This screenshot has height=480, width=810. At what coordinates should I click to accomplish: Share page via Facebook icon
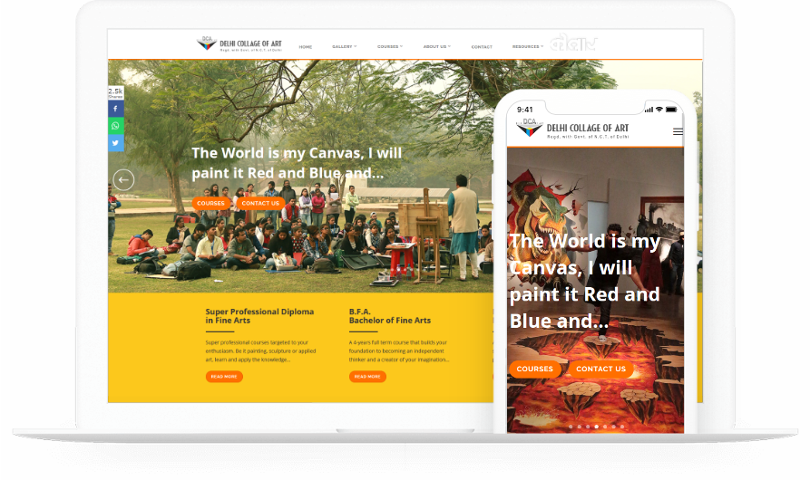pyautogui.click(x=116, y=109)
